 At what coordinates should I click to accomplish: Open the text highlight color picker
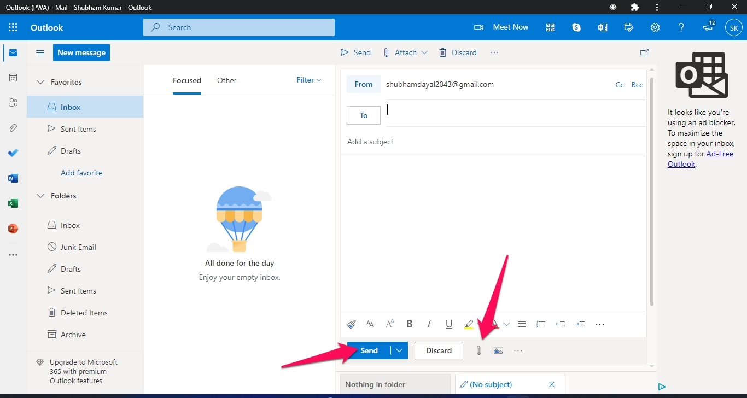coord(469,324)
